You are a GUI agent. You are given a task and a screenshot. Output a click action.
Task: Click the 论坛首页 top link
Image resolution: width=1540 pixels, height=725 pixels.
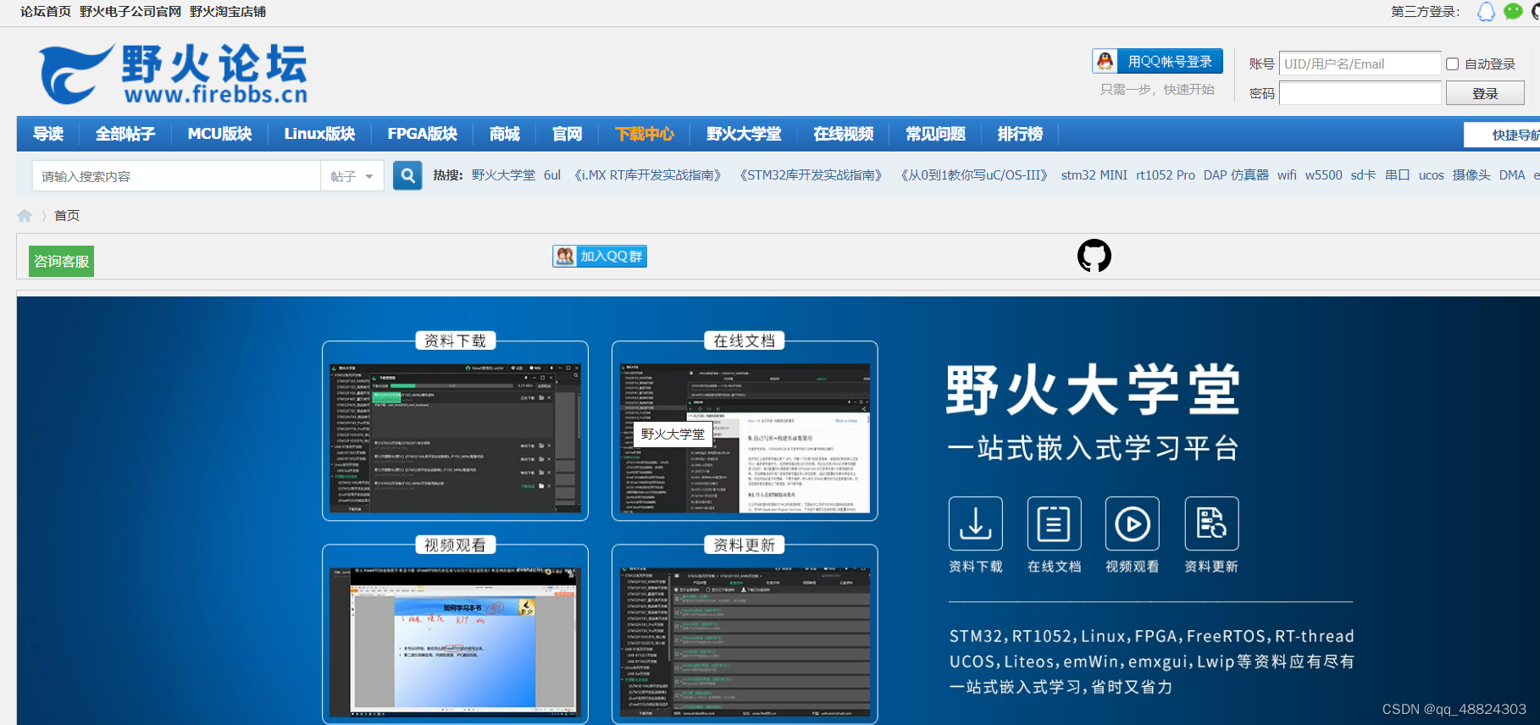[x=46, y=12]
